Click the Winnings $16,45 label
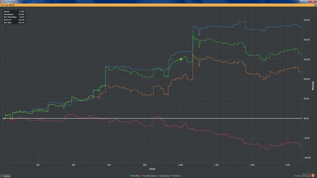The image size is (317, 178). click(x=8, y=5)
